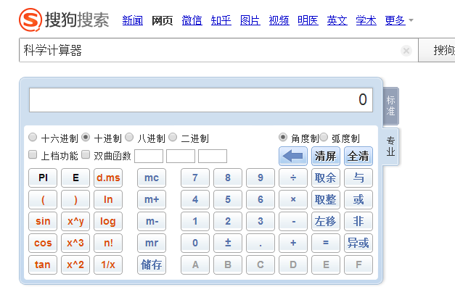
Task: Click the right parenthesis button
Action: click(x=75, y=199)
